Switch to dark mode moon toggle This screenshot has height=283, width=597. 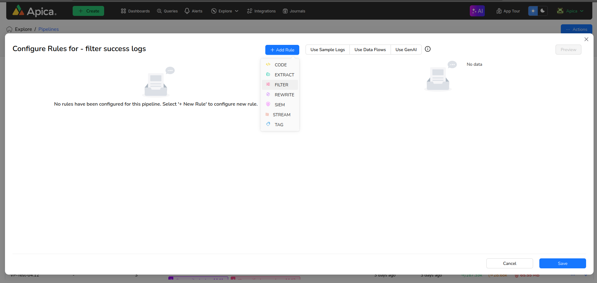coord(543,11)
